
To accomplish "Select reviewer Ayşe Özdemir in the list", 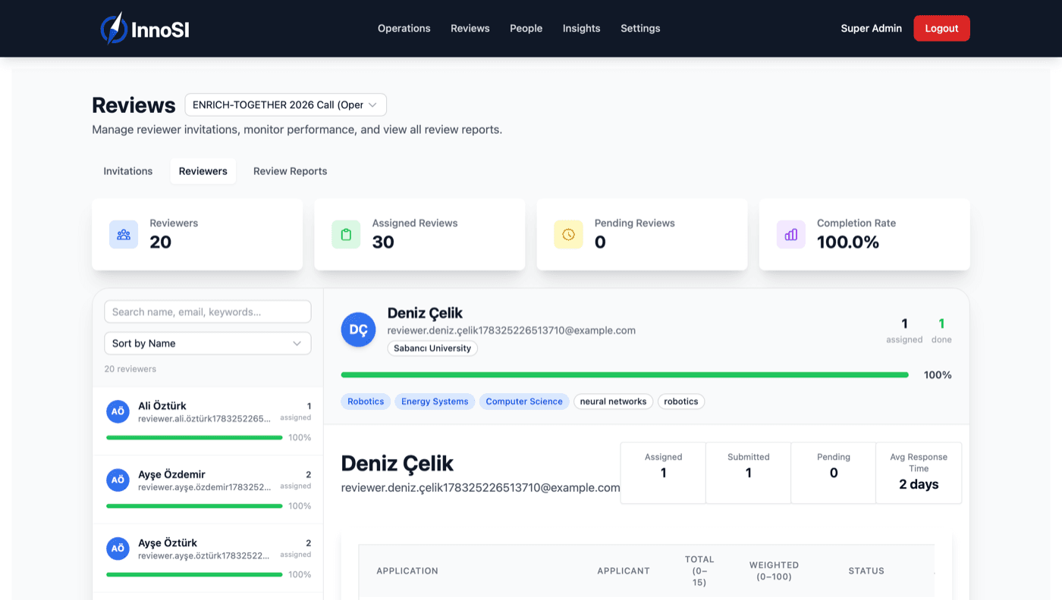I will click(208, 489).
